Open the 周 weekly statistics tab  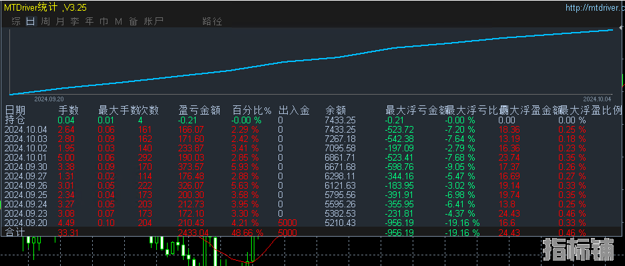tap(46, 21)
